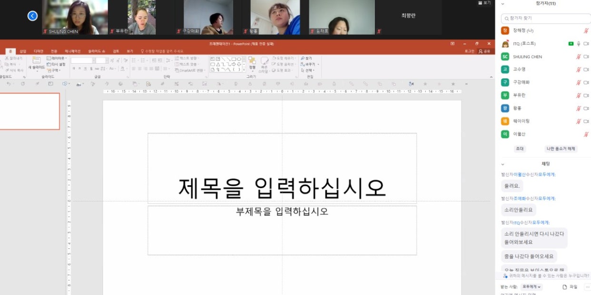Click the undo icon in quick toolbar
This screenshot has width=591, height=295.
[x=9, y=84]
